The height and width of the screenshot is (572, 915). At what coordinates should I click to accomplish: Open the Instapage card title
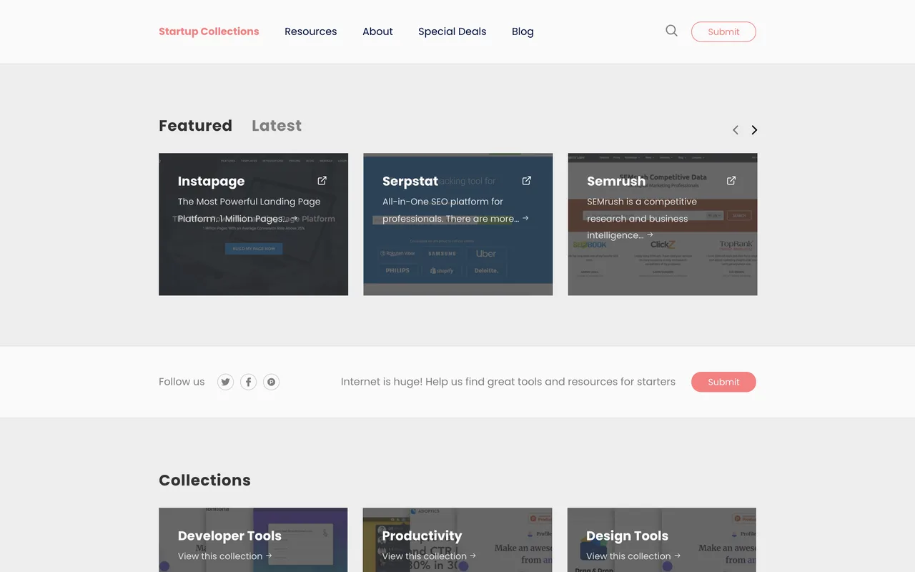[211, 182]
